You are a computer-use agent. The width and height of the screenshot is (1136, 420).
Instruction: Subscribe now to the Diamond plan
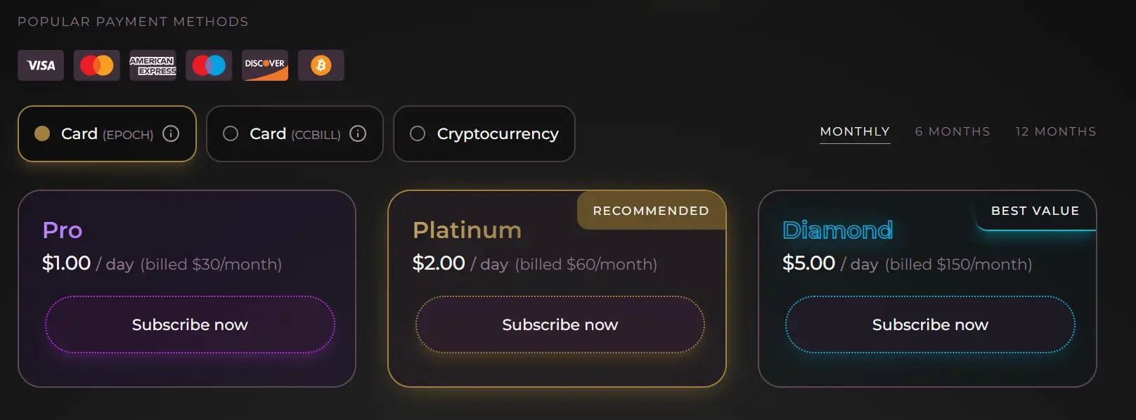tap(929, 324)
